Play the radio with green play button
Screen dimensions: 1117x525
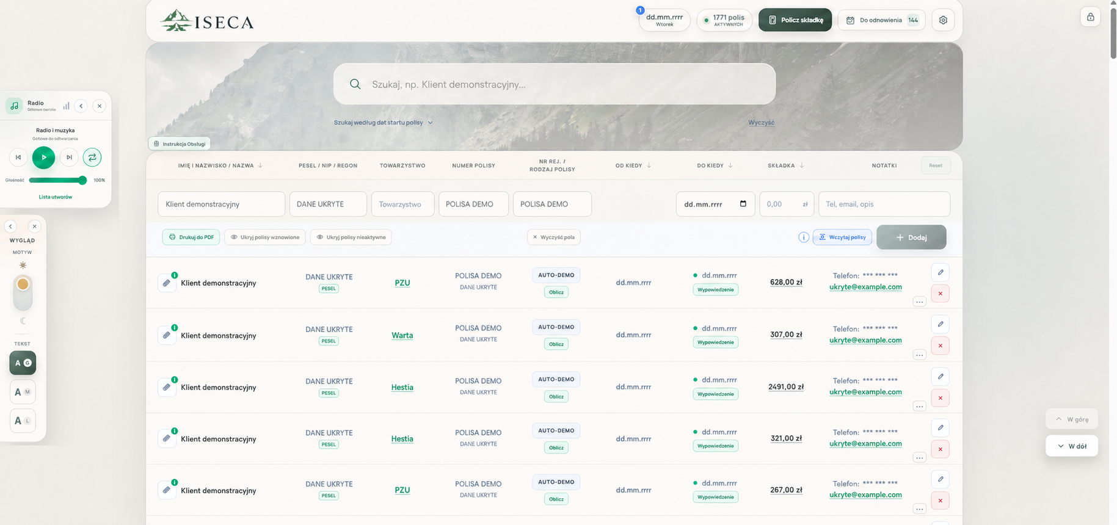click(x=43, y=157)
